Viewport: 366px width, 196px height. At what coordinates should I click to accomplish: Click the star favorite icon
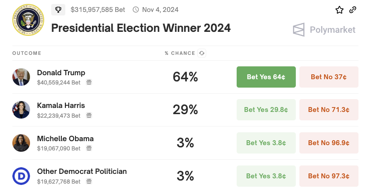click(x=339, y=10)
